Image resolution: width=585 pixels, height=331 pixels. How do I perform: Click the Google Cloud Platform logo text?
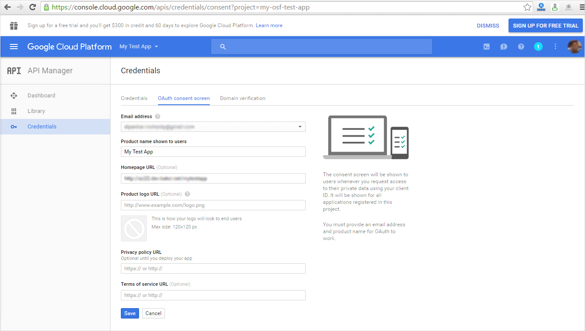[70, 47]
